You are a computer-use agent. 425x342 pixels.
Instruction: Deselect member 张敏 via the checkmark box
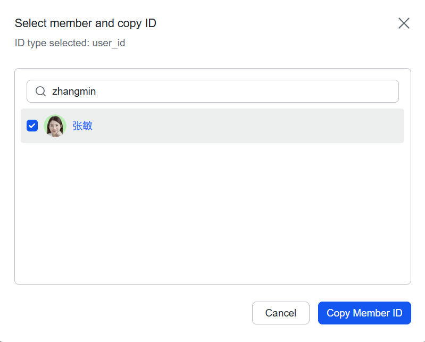pos(32,126)
